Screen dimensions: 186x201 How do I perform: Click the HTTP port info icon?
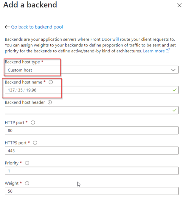click(33, 123)
